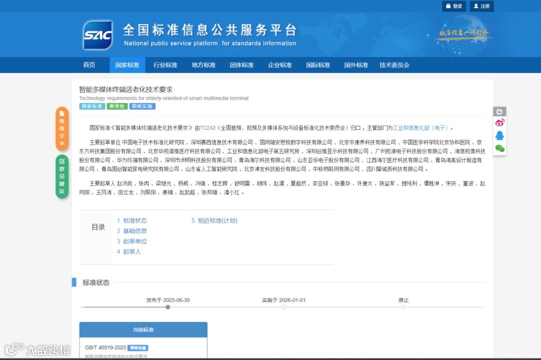Viewport: 541px width, 360px height.
Task: Open the 技术委员会 nav tab
Action: coord(394,65)
